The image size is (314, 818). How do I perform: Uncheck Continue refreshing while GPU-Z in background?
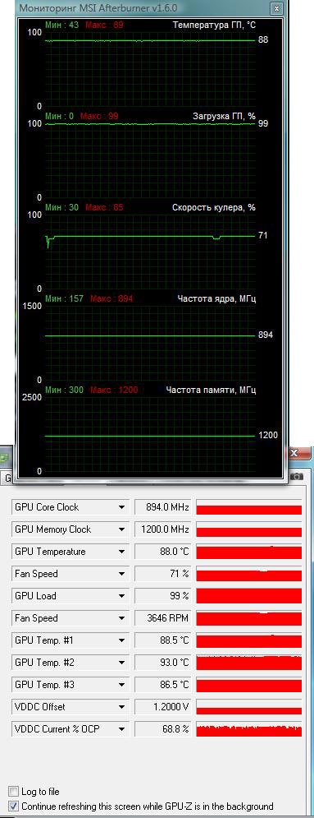point(13,806)
